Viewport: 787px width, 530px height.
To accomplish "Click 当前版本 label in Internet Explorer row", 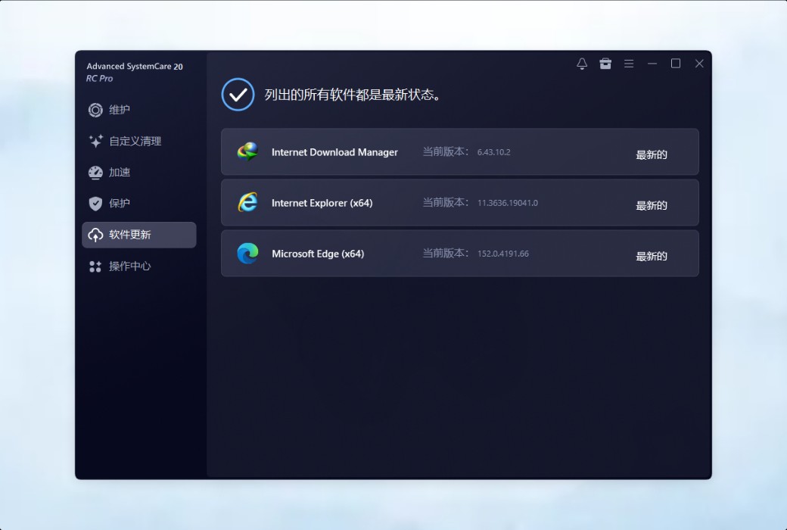I will pyautogui.click(x=446, y=202).
